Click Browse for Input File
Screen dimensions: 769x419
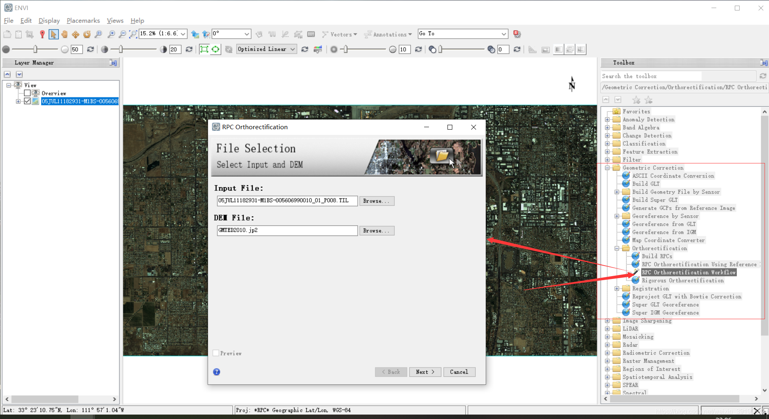pyautogui.click(x=377, y=201)
